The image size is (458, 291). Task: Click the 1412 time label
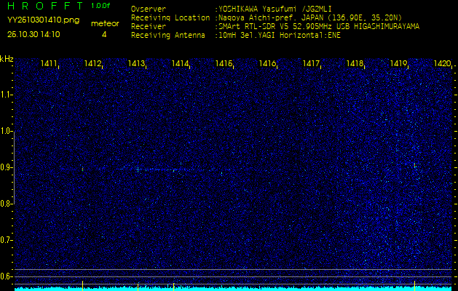pyautogui.click(x=93, y=64)
